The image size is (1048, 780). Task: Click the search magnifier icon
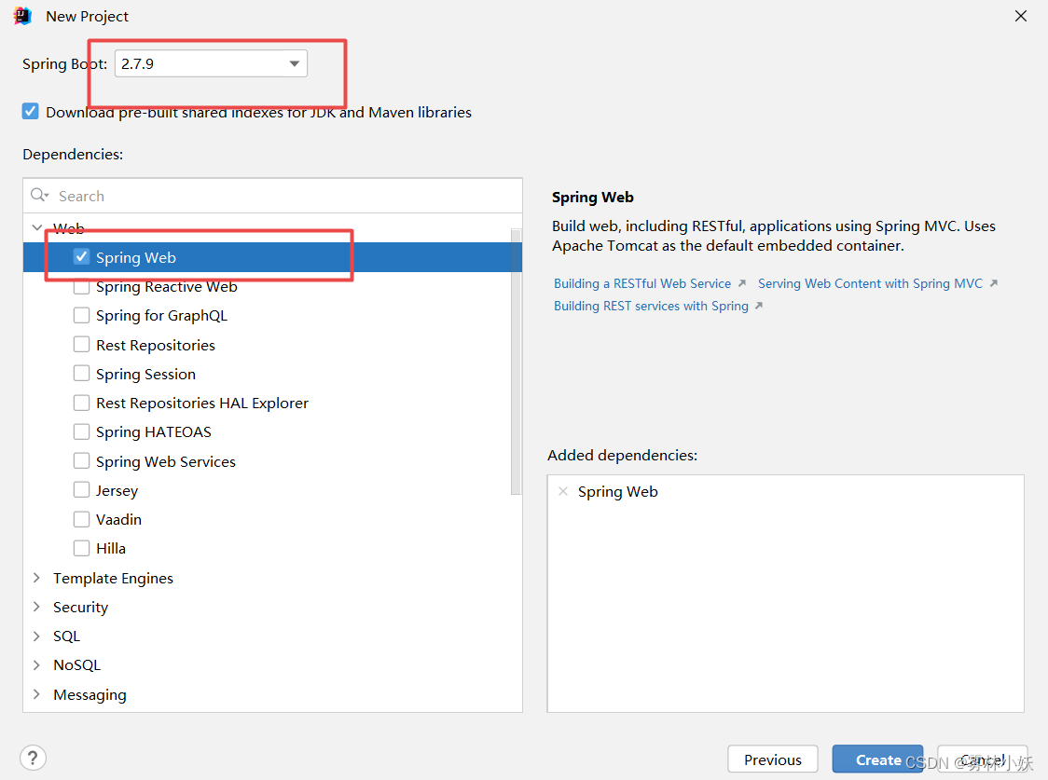(x=39, y=195)
